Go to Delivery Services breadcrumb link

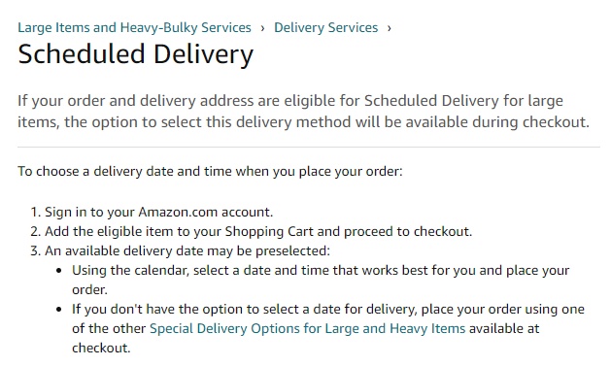click(x=325, y=27)
